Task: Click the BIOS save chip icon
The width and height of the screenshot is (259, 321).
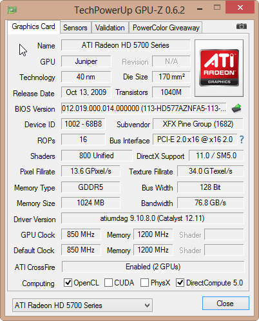Action: (x=236, y=109)
